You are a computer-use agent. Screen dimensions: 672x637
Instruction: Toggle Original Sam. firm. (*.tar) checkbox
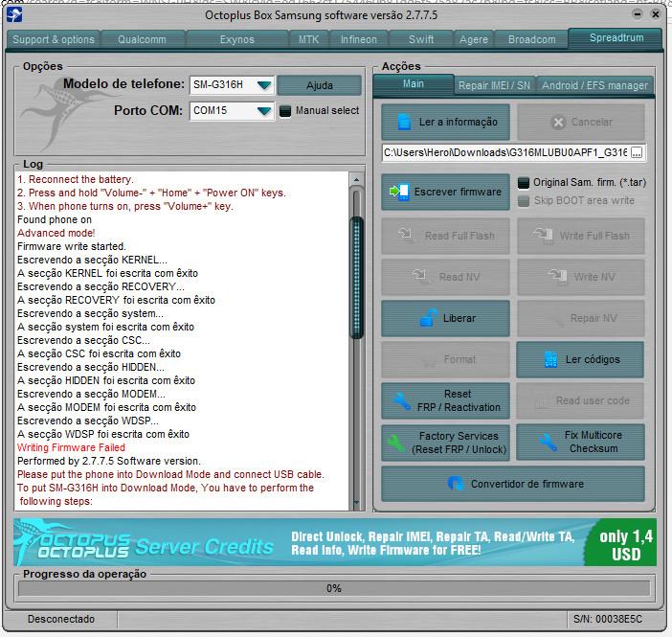click(524, 183)
